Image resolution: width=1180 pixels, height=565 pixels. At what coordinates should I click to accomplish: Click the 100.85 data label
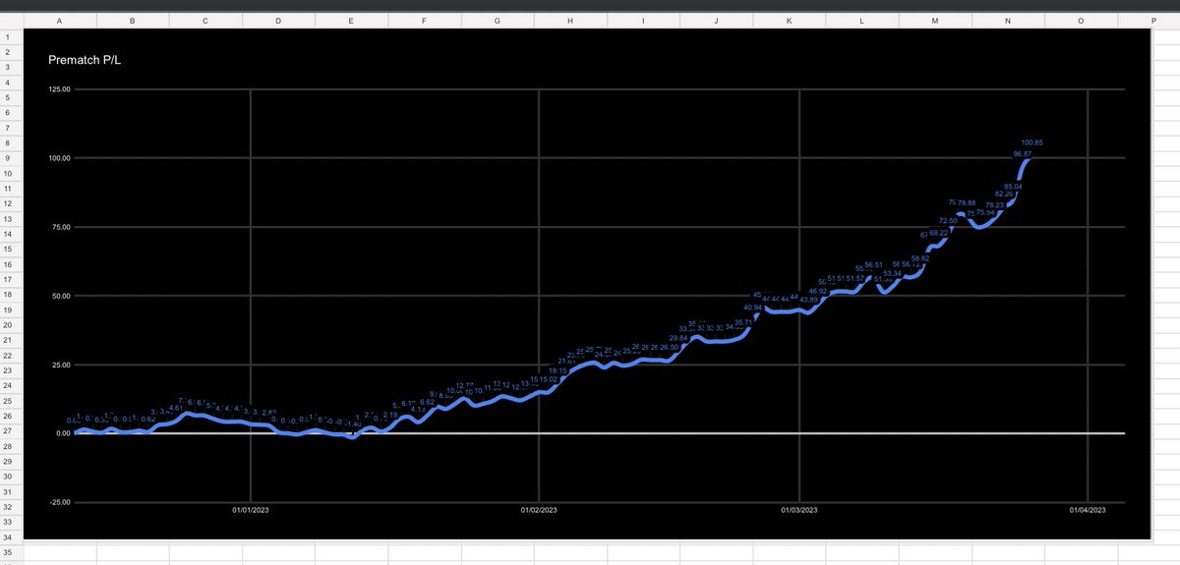click(1032, 143)
